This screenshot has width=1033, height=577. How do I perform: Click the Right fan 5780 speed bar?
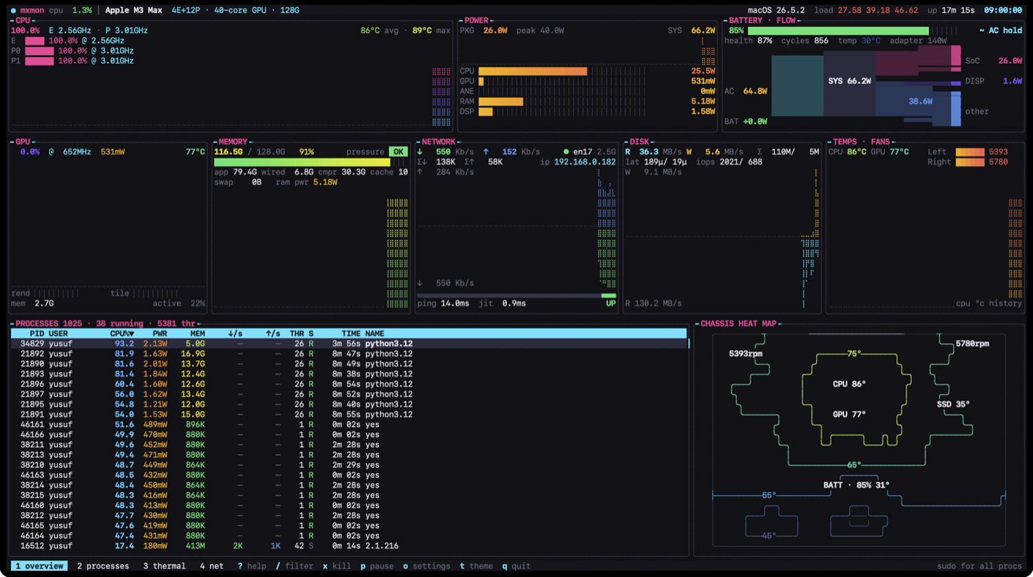pyautogui.click(x=970, y=162)
